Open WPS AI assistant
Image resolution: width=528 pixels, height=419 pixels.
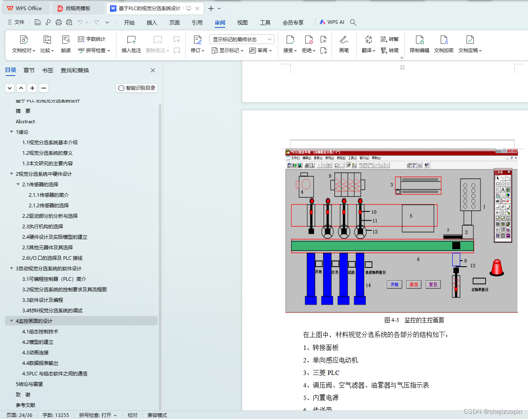(332, 22)
